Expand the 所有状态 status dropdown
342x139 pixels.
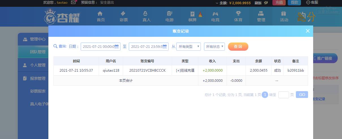(x=214, y=47)
